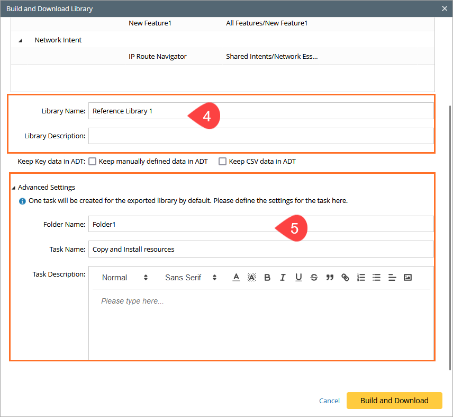Click the underline formatting icon
This screenshot has width=453, height=417.
click(x=298, y=278)
